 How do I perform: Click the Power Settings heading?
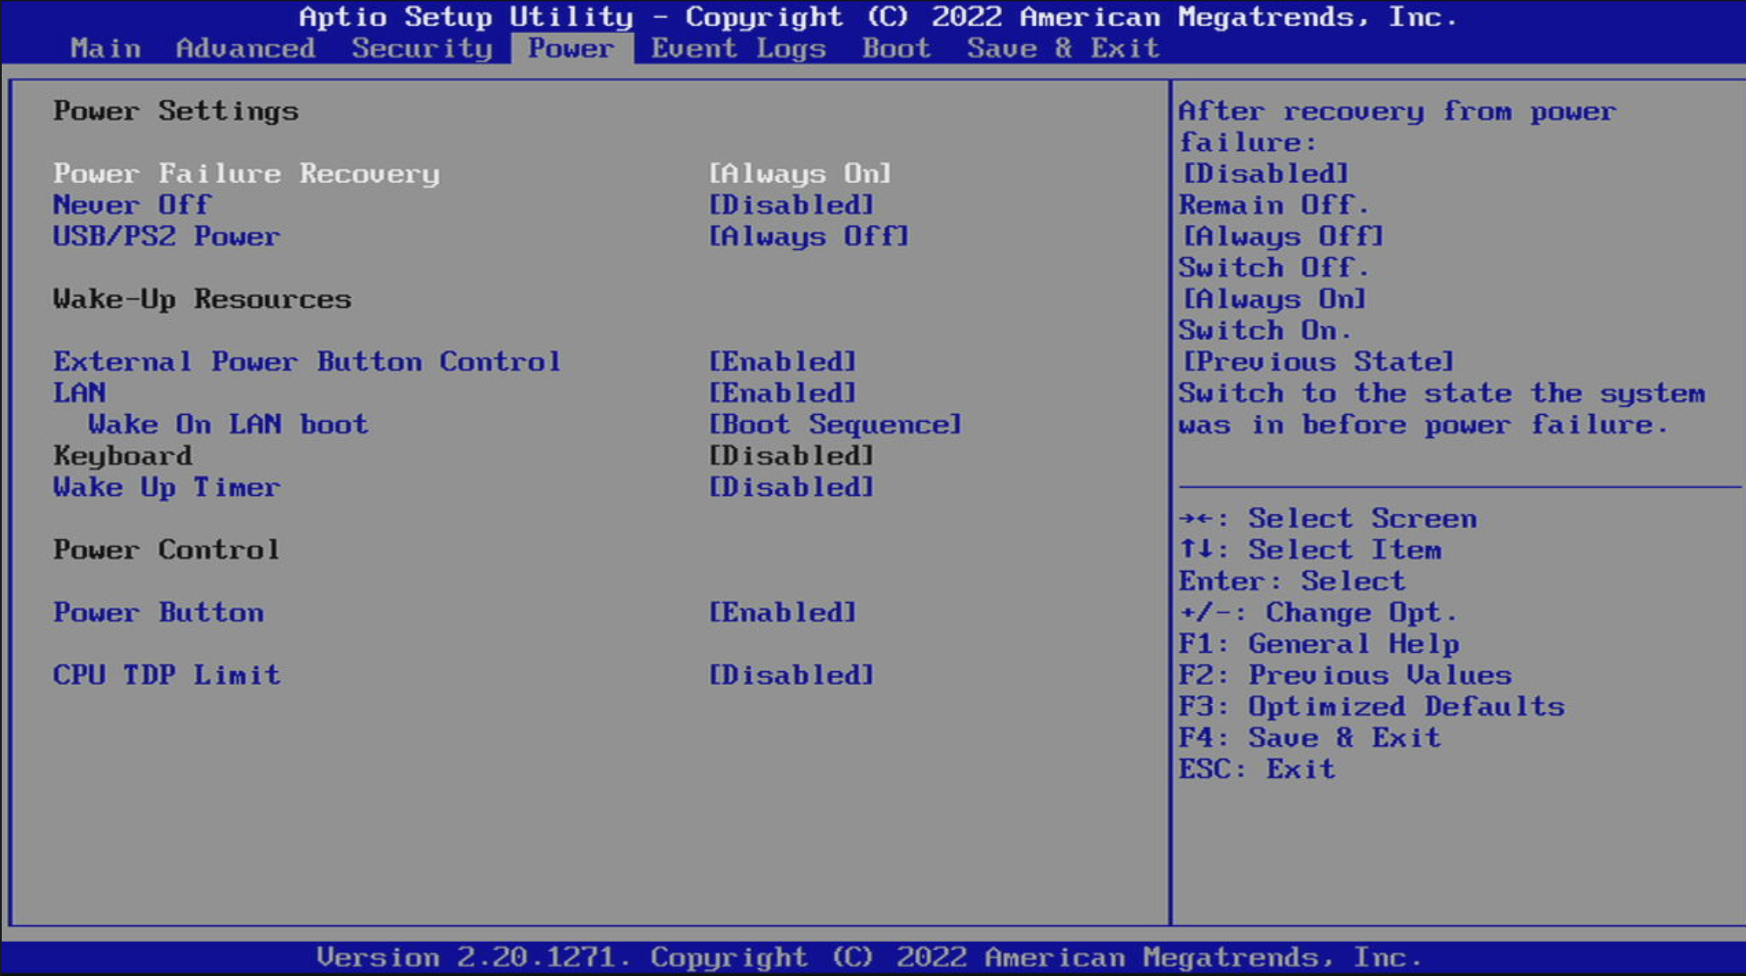click(x=175, y=111)
